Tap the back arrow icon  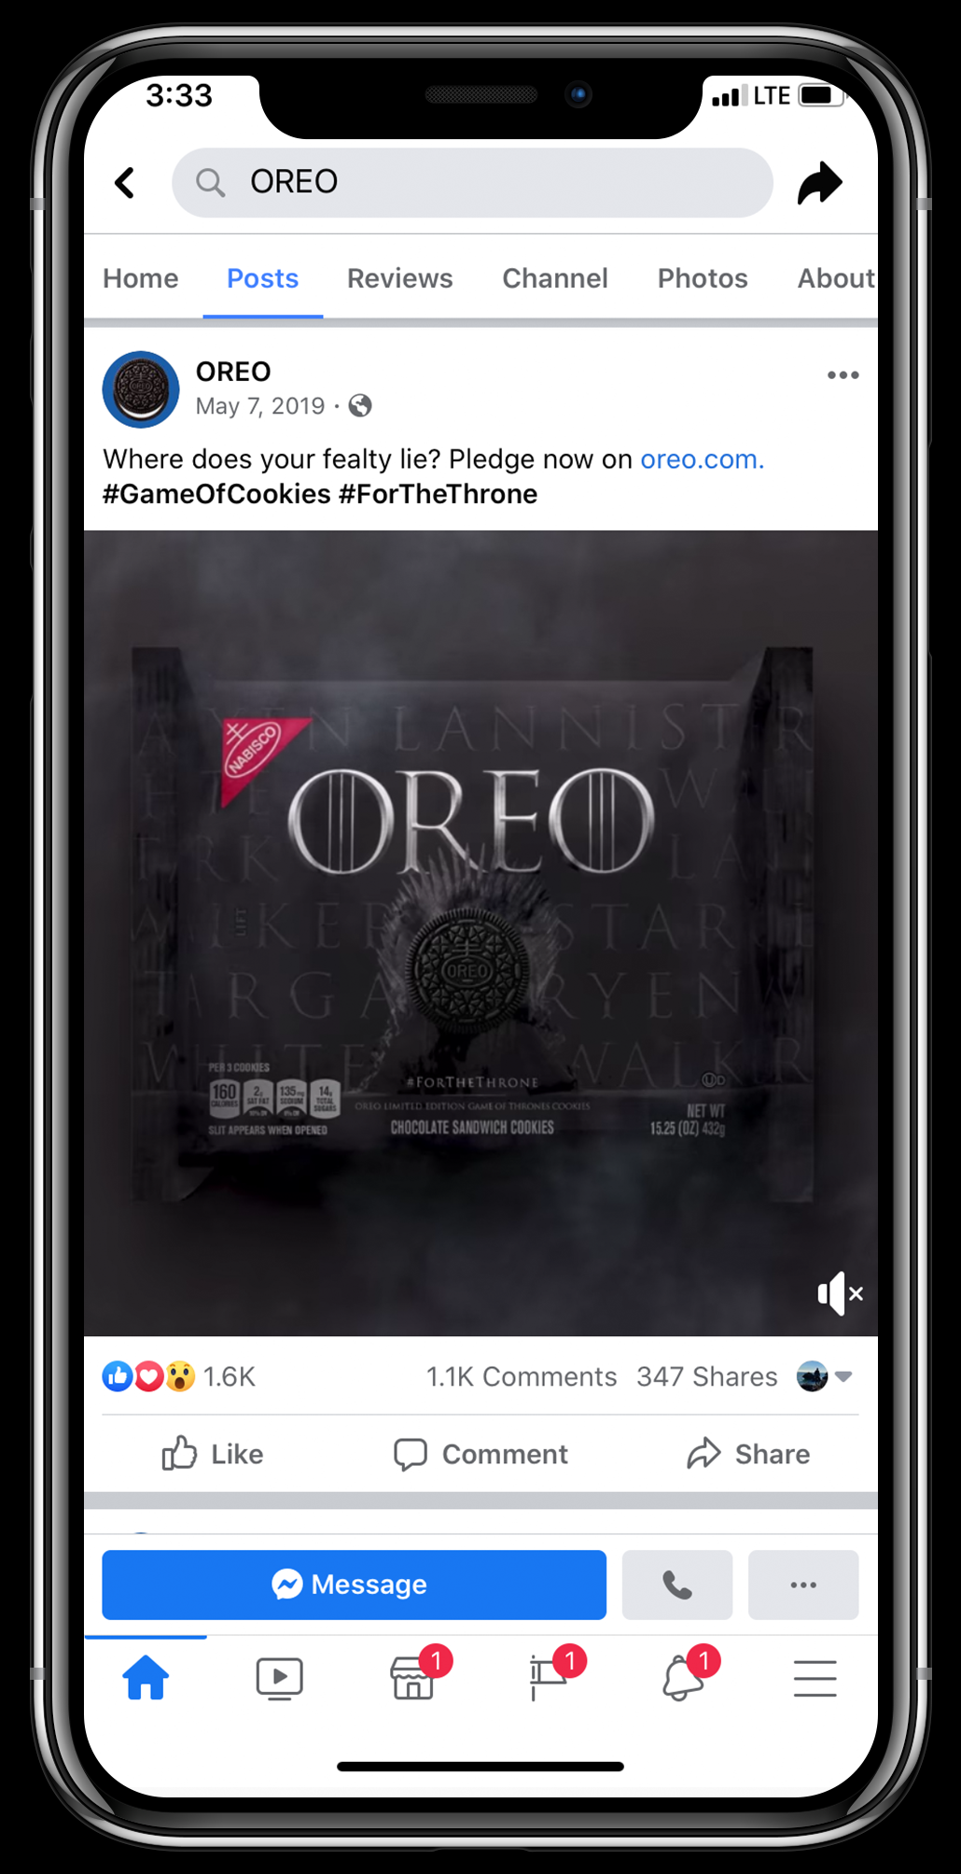click(125, 183)
